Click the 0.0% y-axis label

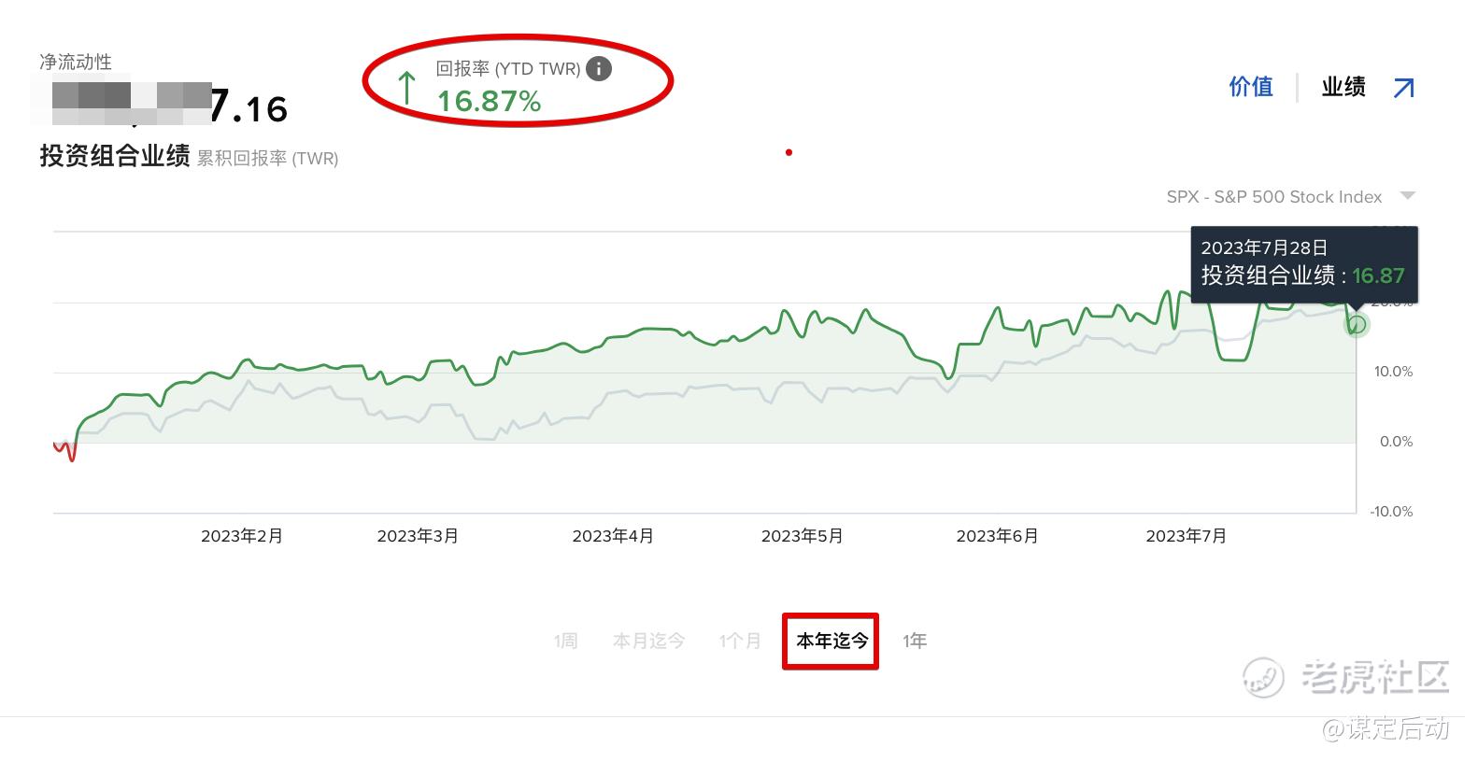coord(1397,442)
